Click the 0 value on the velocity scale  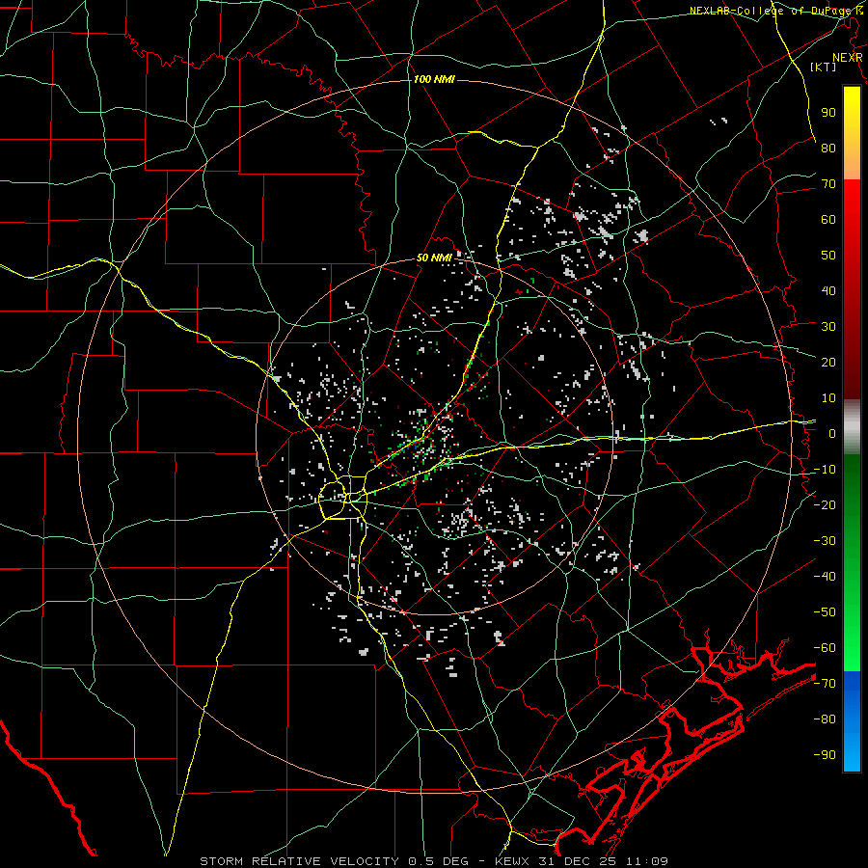832,434
